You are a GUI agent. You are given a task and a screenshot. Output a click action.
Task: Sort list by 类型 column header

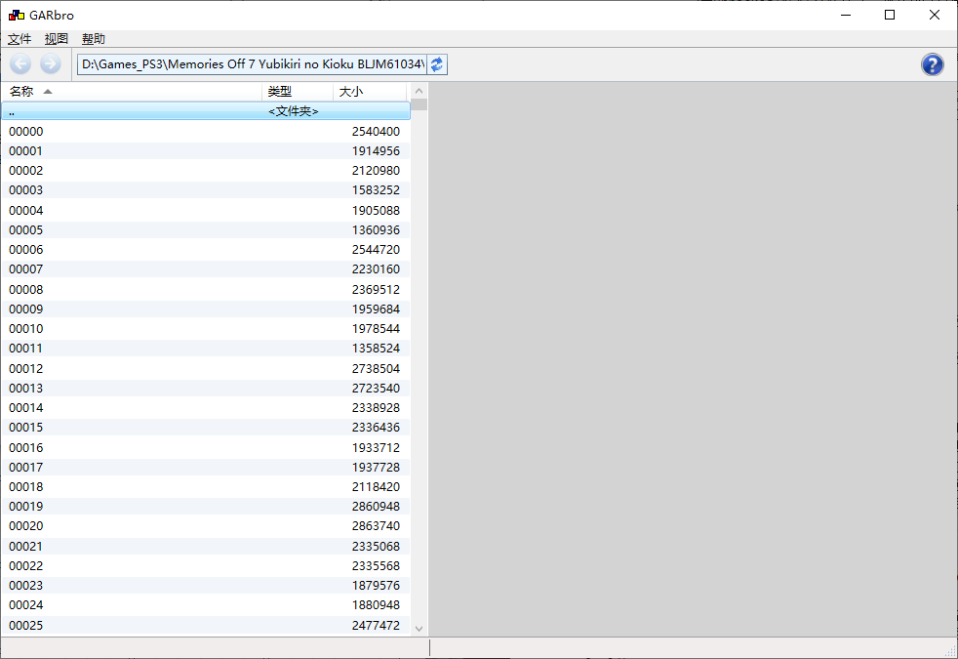pyautogui.click(x=298, y=92)
